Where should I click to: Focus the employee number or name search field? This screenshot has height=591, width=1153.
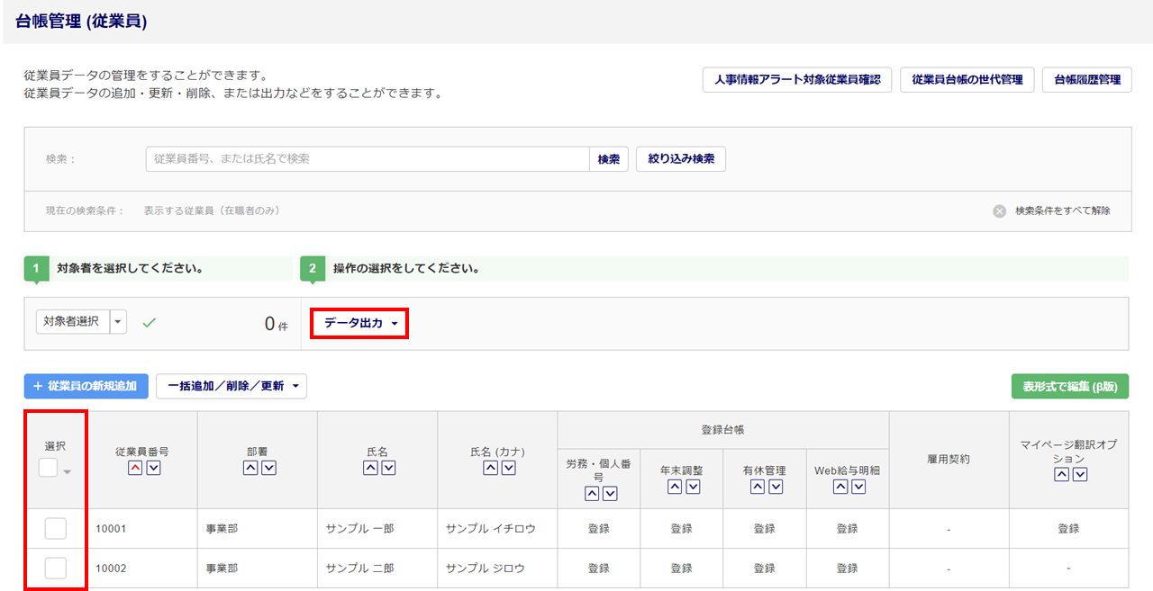[367, 159]
